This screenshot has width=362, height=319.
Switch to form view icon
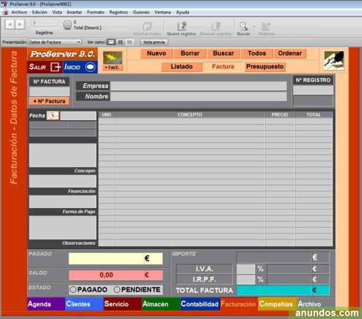pyautogui.click(x=111, y=42)
